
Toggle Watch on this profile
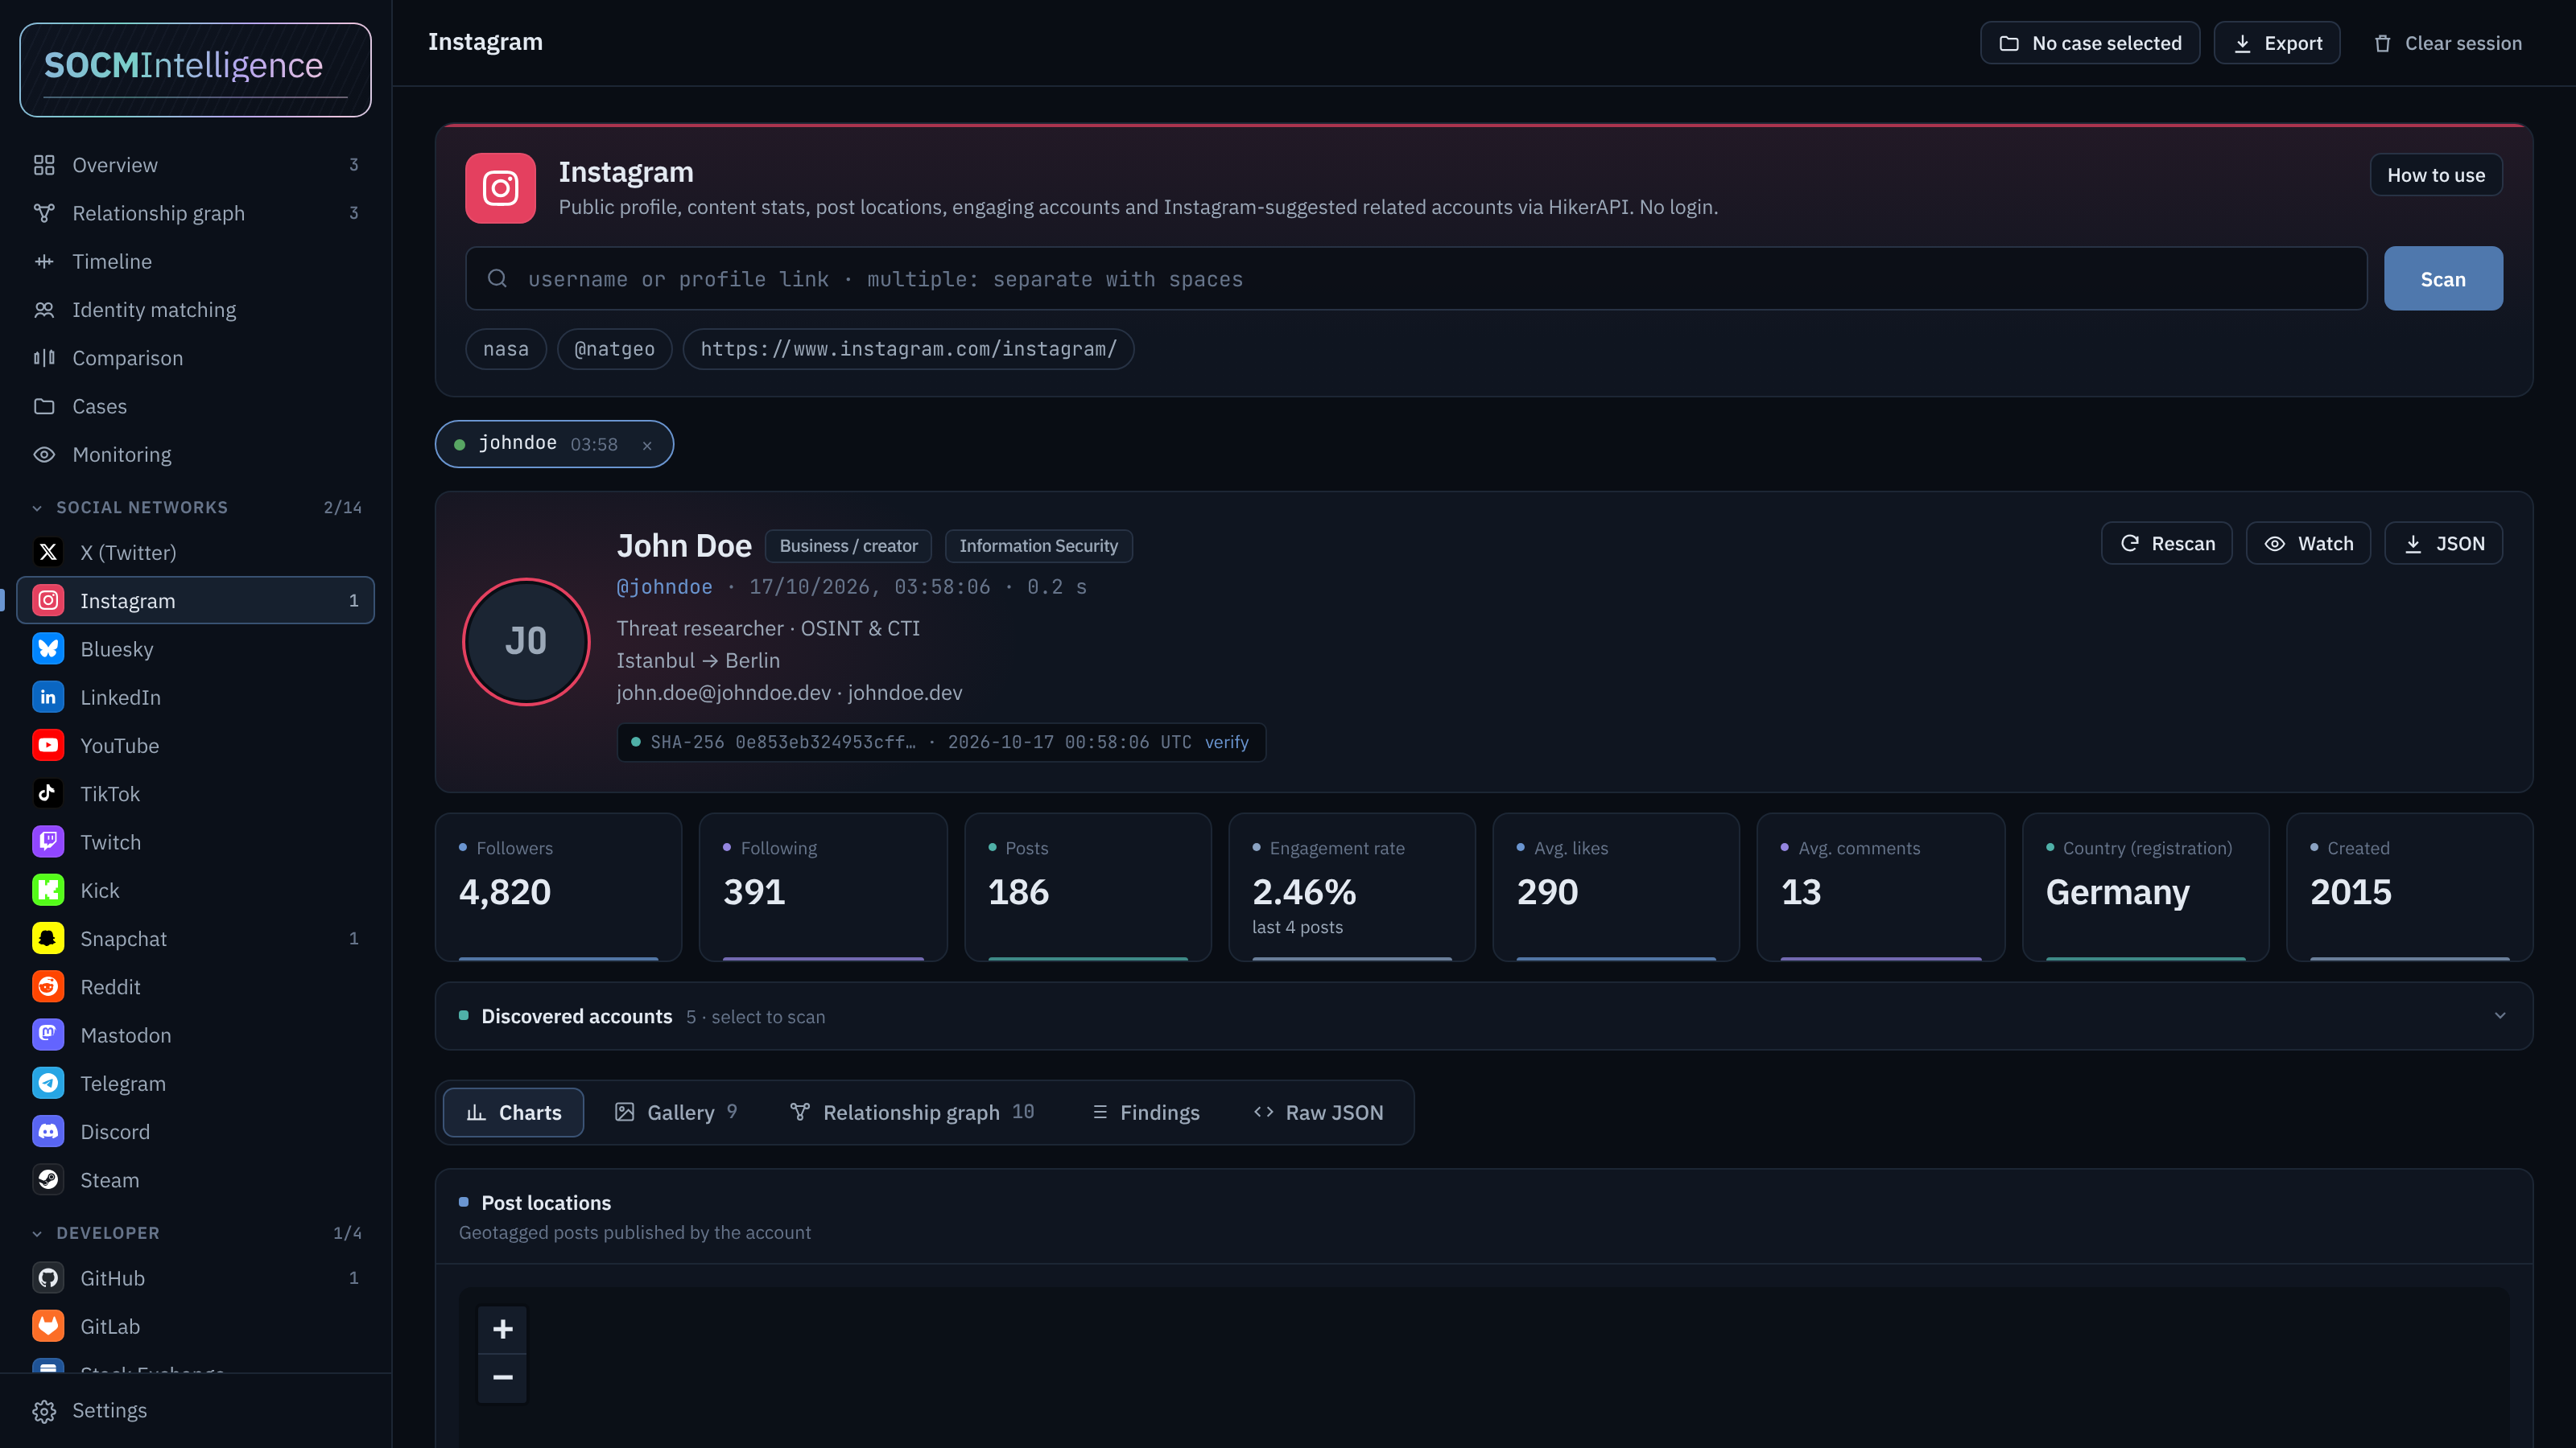click(2308, 544)
